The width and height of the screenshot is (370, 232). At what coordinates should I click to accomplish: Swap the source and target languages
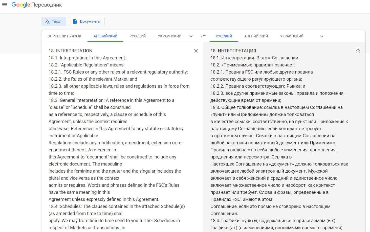pos(203,36)
